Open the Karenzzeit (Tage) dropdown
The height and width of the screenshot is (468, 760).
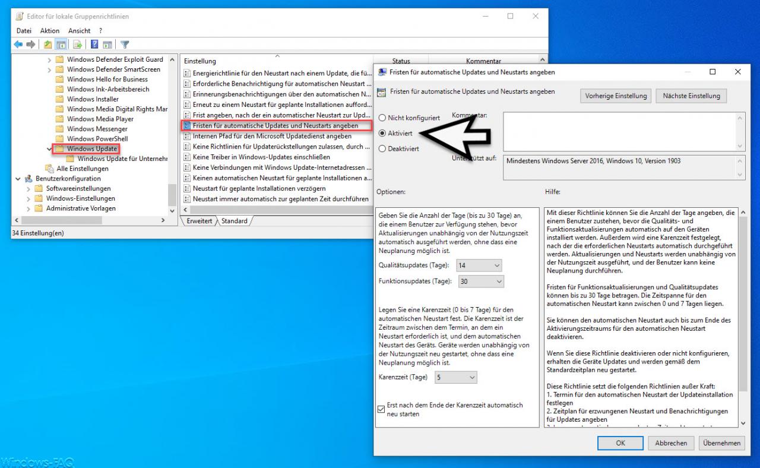[456, 377]
